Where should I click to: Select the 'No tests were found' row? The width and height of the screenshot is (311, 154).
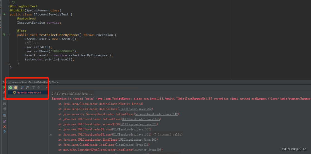[28, 92]
